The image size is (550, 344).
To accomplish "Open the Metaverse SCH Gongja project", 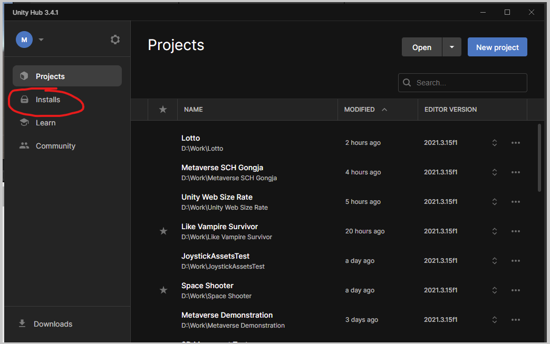I will (222, 168).
